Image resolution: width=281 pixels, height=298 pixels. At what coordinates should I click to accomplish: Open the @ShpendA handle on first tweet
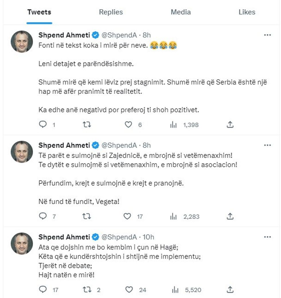tap(118, 35)
